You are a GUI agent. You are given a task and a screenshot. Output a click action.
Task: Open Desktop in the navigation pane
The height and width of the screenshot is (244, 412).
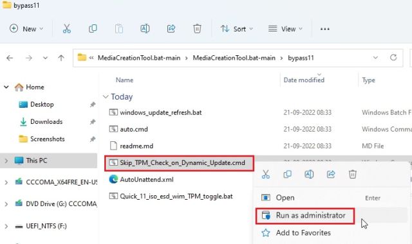[x=42, y=104]
